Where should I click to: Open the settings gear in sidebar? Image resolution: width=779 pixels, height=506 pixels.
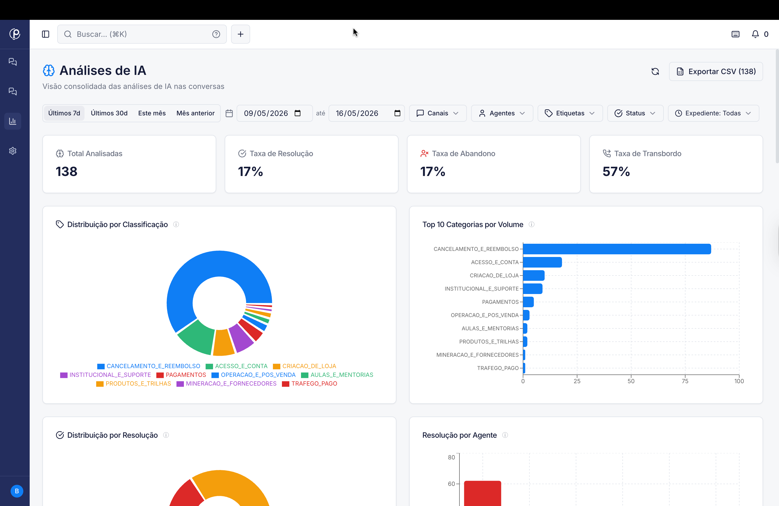(13, 151)
